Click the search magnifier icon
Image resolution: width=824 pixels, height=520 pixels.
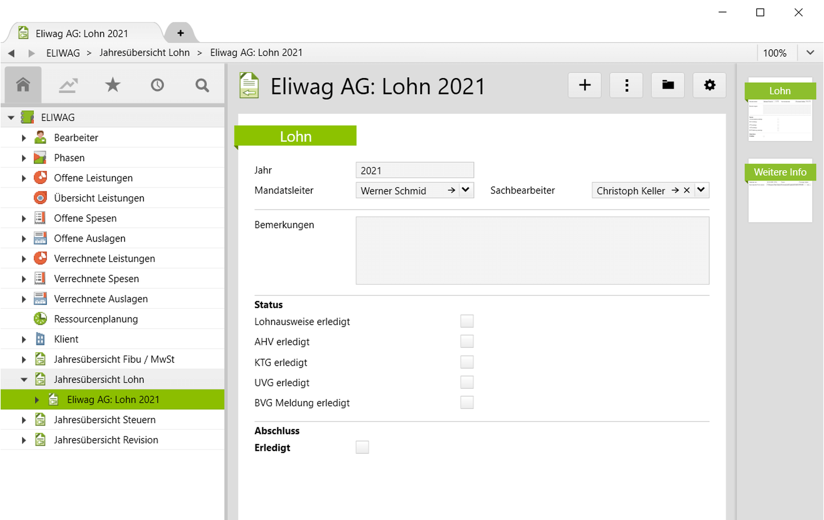pyautogui.click(x=202, y=85)
